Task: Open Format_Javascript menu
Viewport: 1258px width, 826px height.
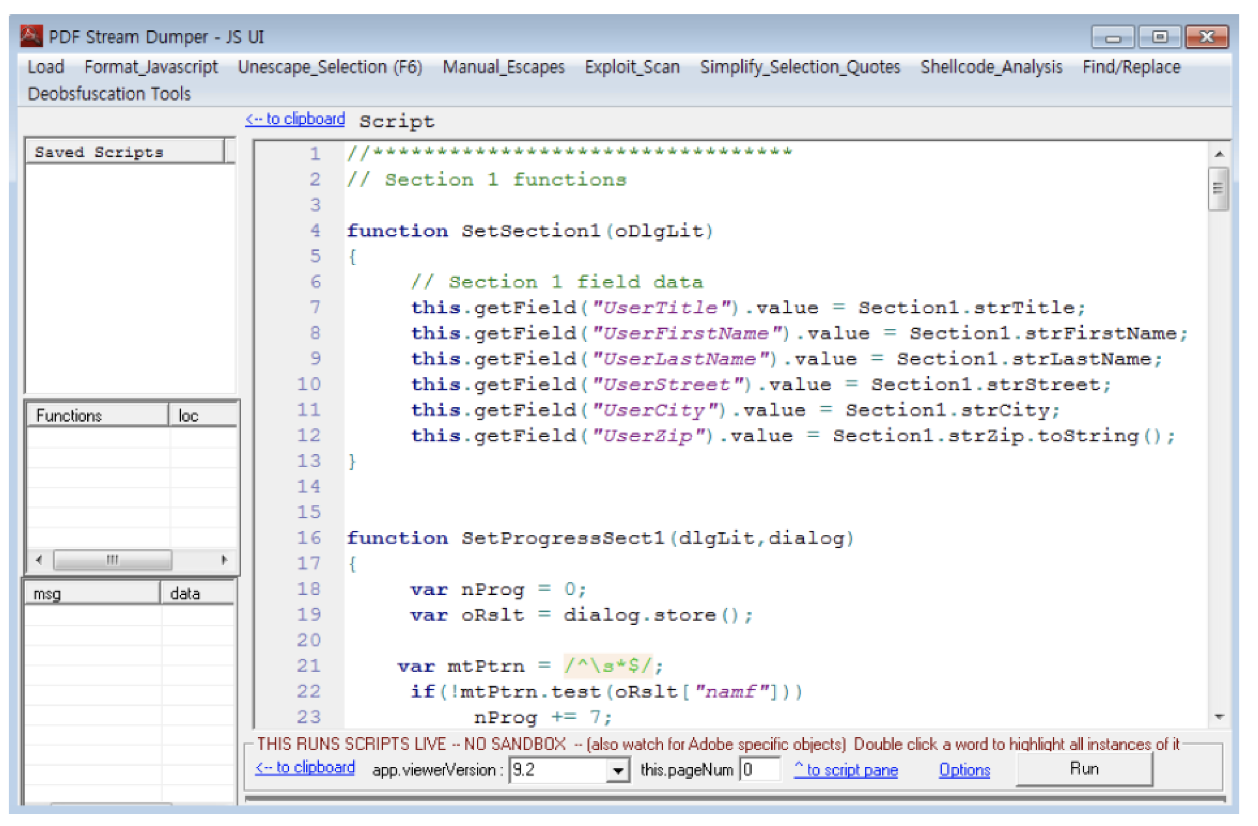Action: [152, 68]
